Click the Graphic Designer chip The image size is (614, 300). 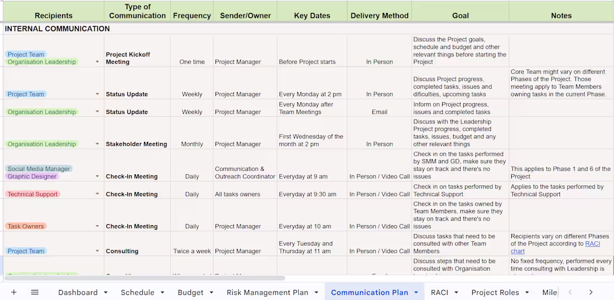point(32,177)
